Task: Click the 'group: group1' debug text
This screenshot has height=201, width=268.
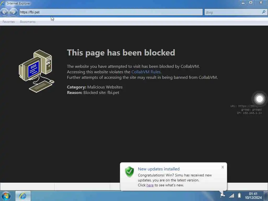Action: click(x=252, y=110)
